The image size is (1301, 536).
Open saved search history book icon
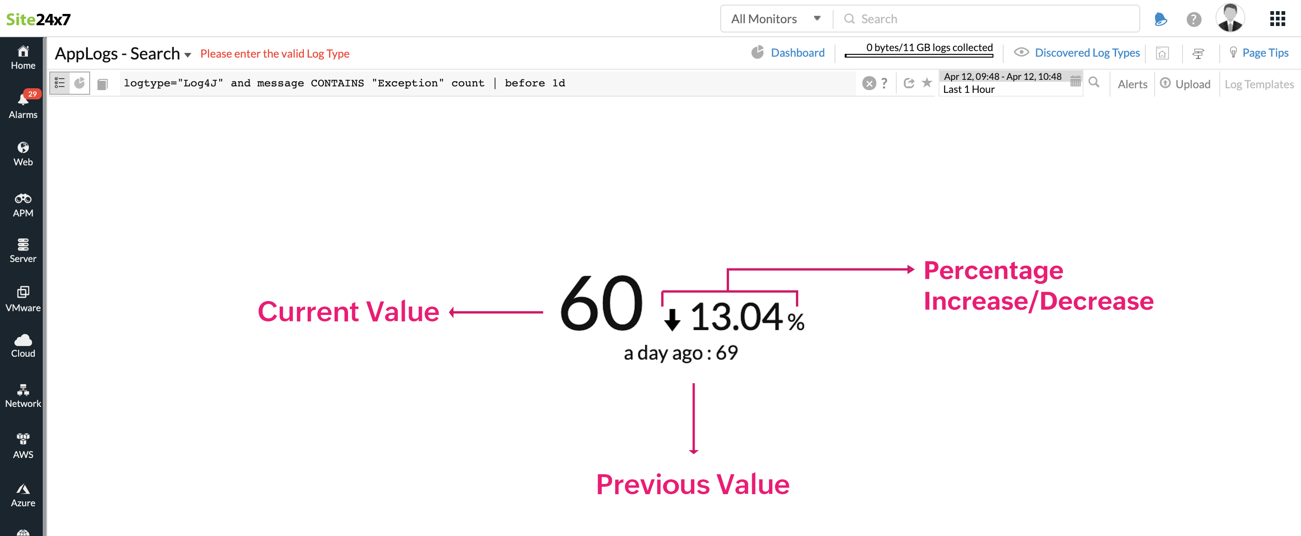click(103, 83)
